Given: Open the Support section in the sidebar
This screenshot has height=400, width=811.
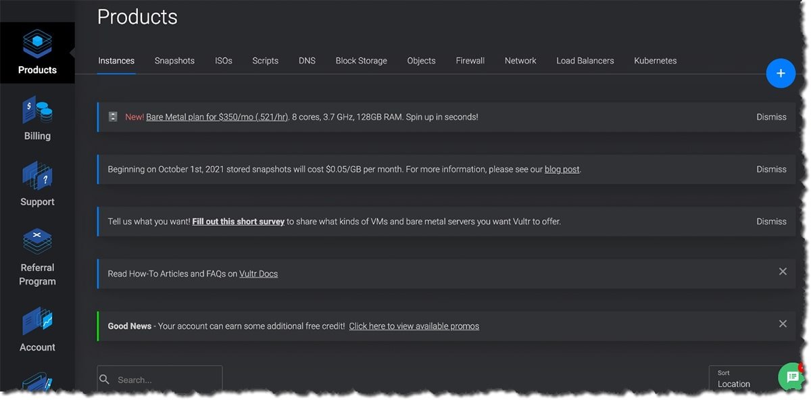Looking at the screenshot, I should click(37, 184).
